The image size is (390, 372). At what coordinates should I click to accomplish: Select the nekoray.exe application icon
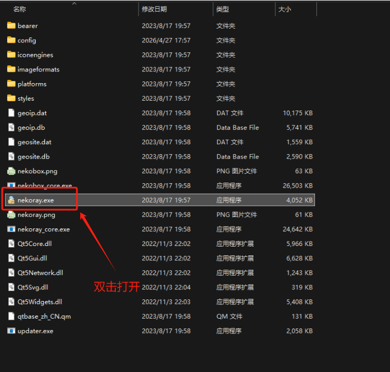(11, 200)
